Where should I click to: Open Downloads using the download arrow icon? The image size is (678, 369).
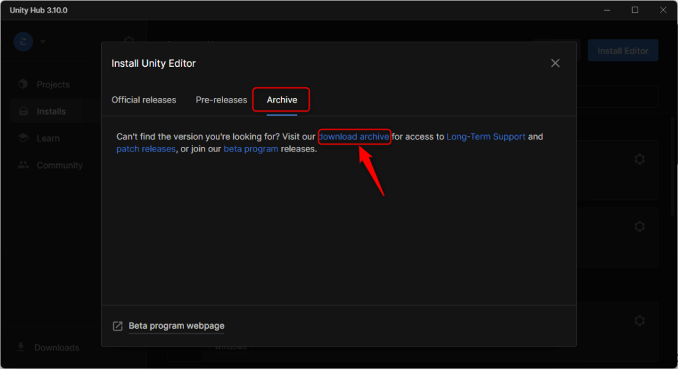coord(21,347)
